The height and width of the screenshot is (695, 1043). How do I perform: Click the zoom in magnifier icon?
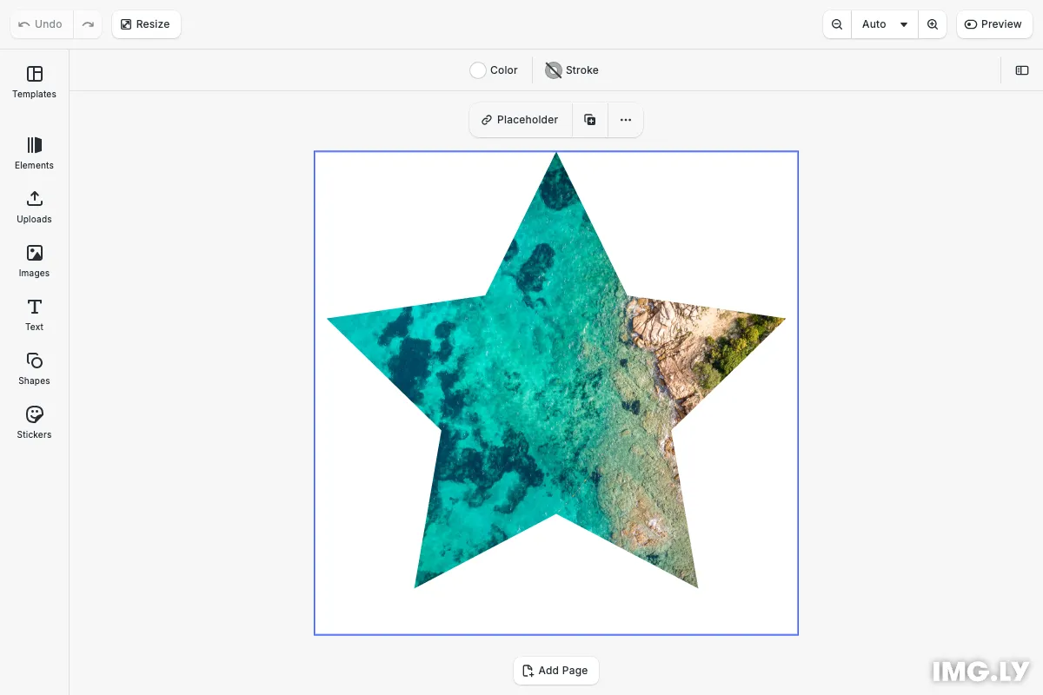(933, 24)
